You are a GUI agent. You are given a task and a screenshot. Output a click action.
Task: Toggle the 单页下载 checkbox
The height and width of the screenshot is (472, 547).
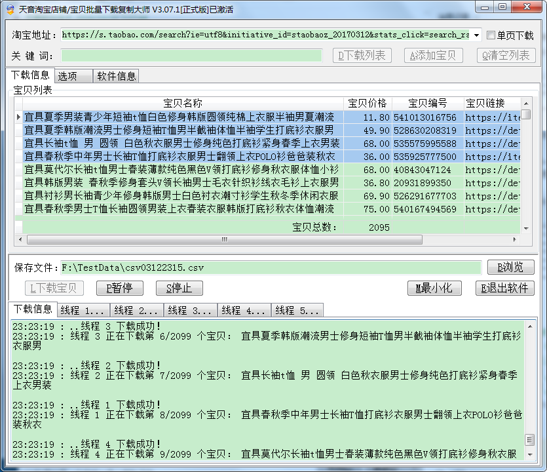[491, 35]
